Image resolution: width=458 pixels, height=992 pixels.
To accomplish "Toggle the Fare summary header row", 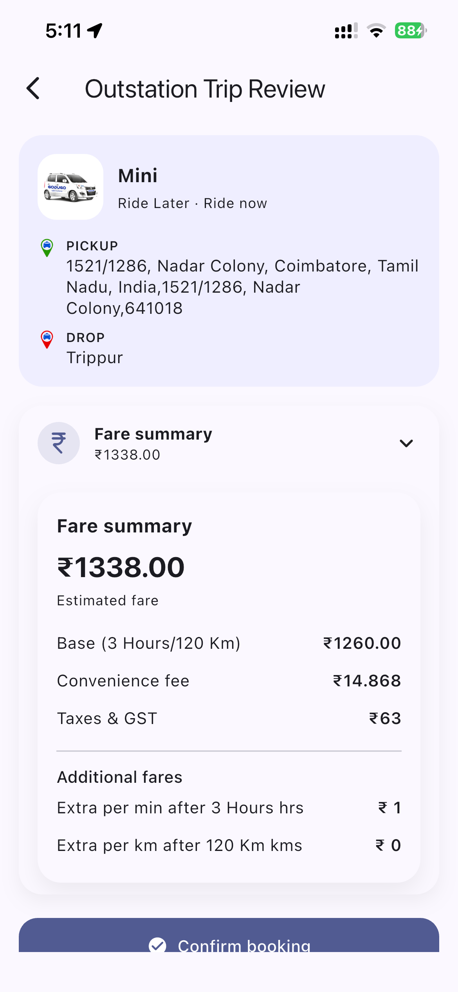I will click(229, 443).
